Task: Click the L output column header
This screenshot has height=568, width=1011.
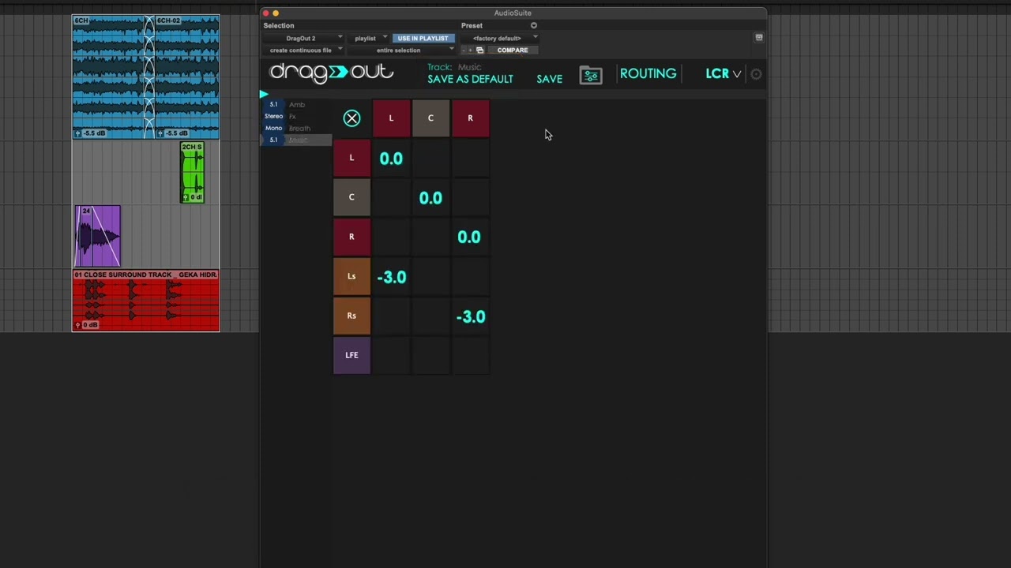Action: 391,118
